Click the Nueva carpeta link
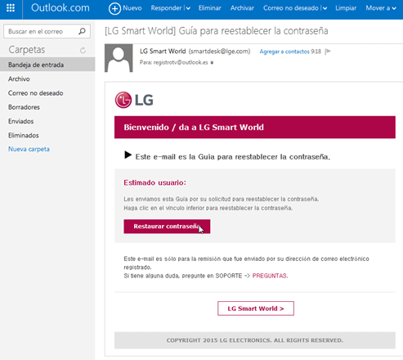Screen dimensions: 403x360 point(29,149)
